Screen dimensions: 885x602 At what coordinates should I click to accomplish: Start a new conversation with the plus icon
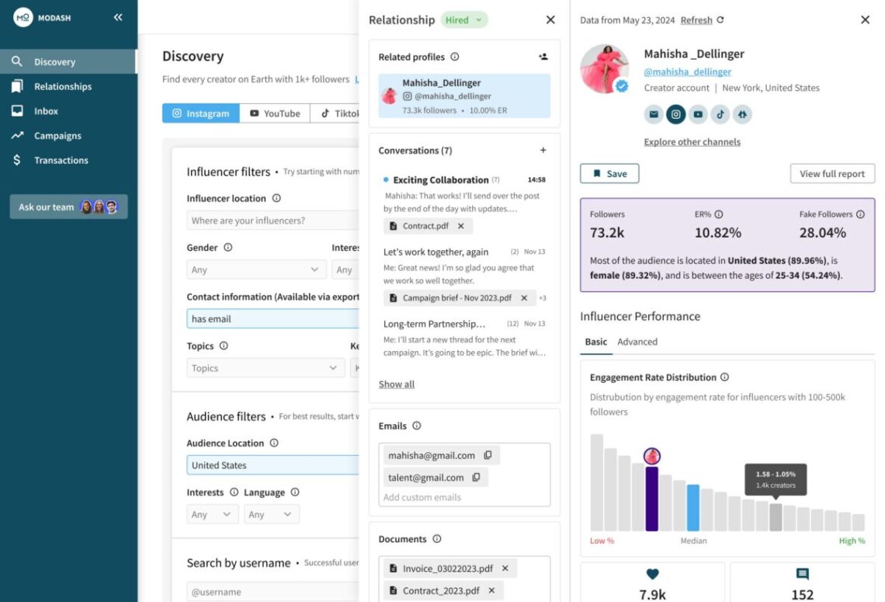tap(543, 150)
